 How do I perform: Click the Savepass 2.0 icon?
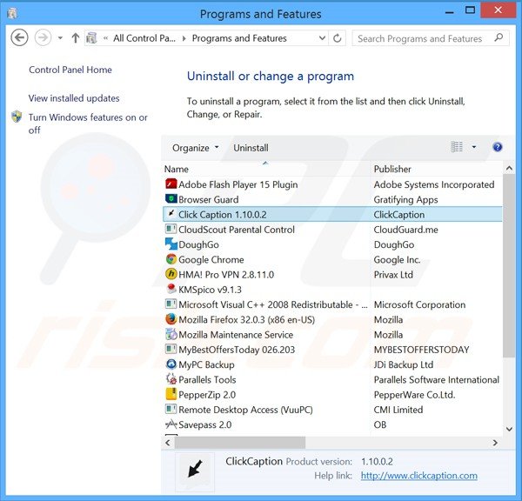click(171, 424)
